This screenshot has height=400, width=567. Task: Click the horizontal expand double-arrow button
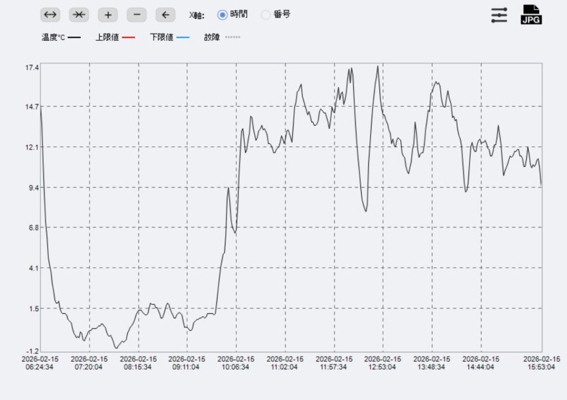coord(50,15)
